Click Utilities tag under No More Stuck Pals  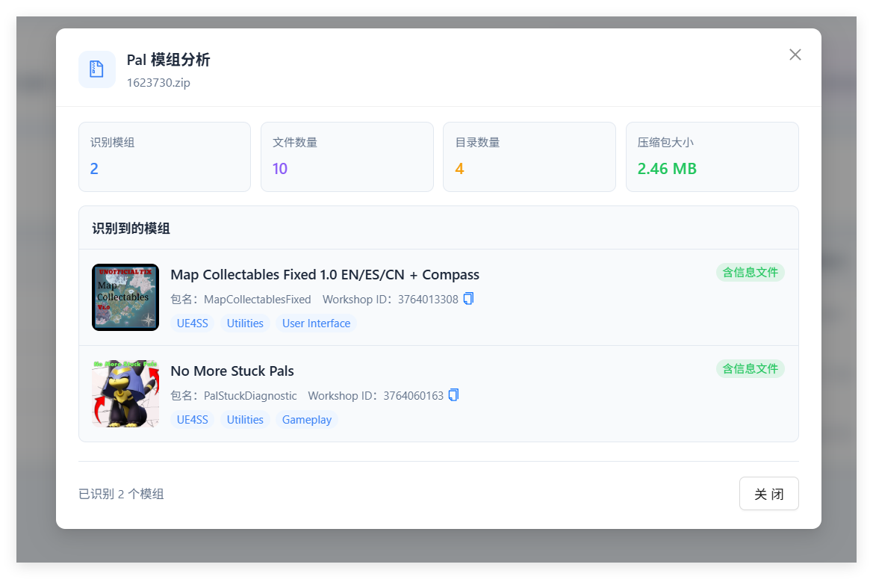point(245,420)
